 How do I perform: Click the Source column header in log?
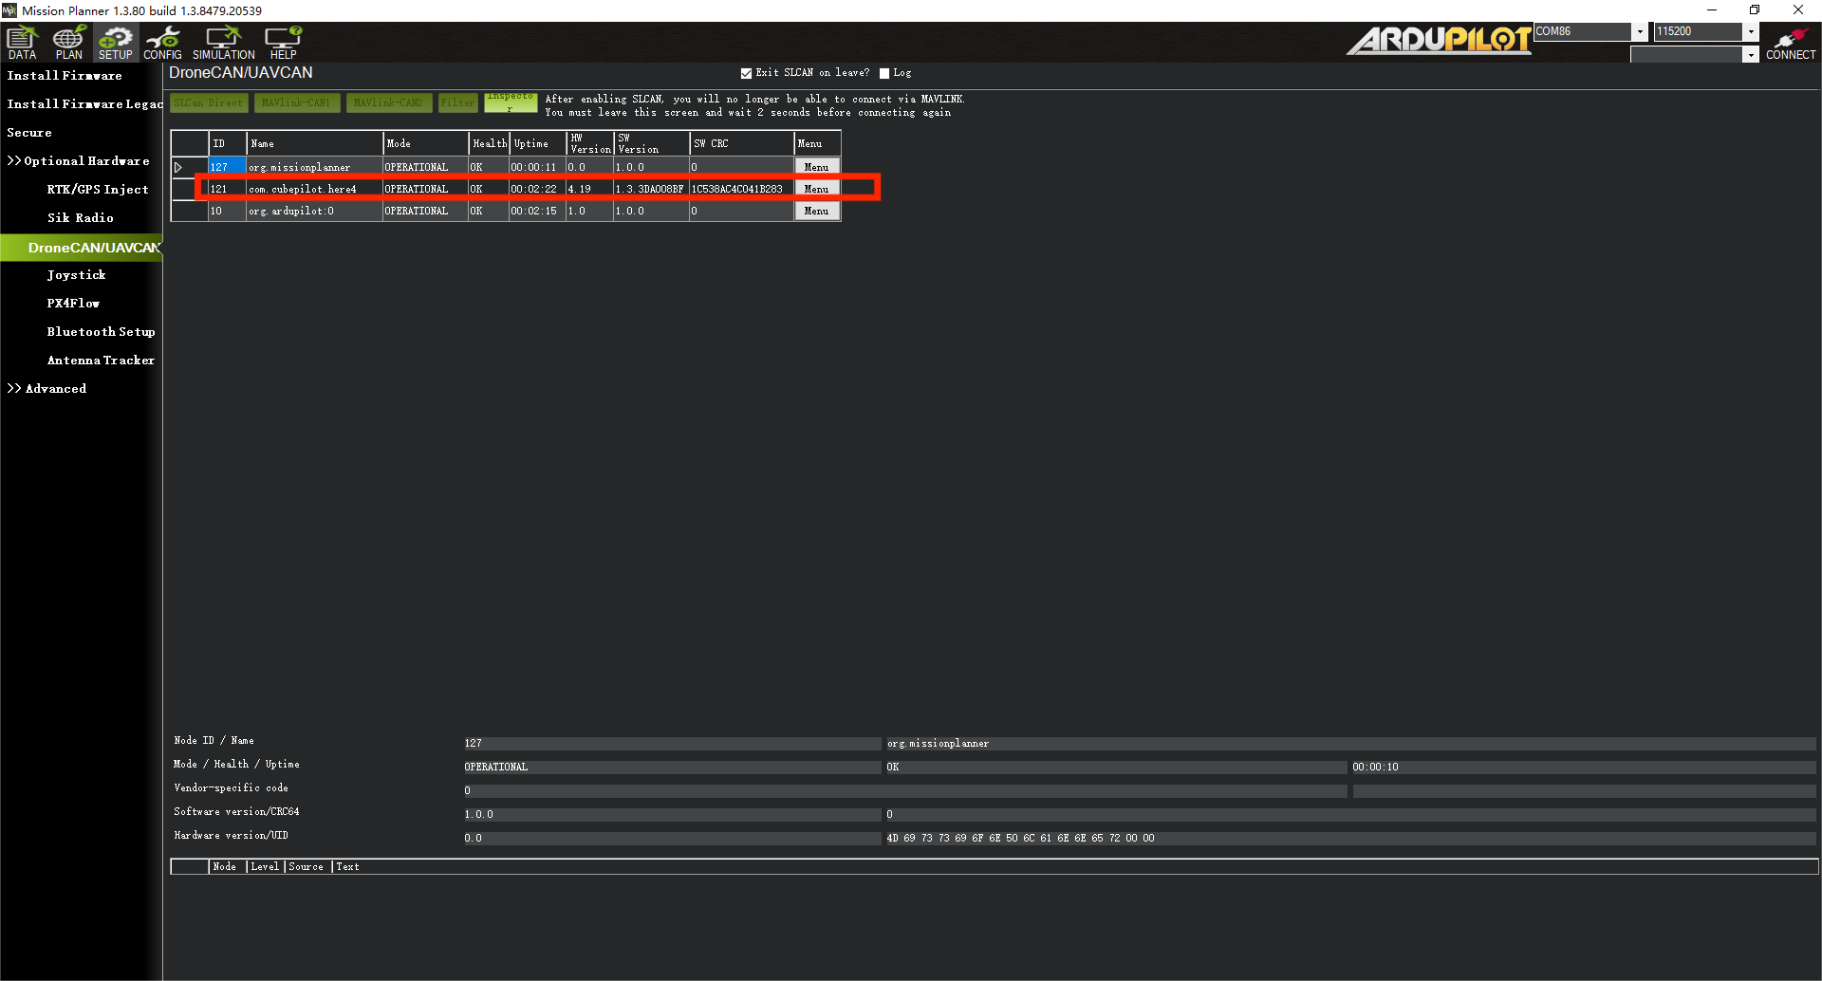click(x=307, y=867)
